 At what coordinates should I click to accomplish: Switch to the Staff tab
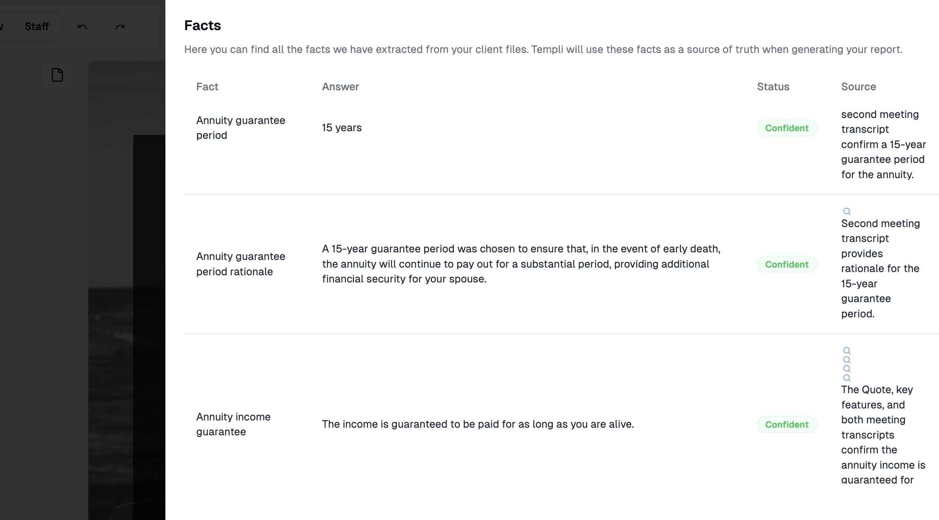[x=37, y=26]
